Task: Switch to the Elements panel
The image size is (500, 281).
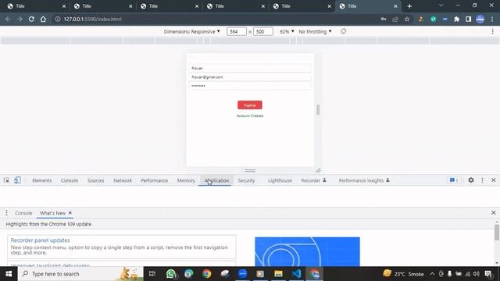Action: pos(41,180)
